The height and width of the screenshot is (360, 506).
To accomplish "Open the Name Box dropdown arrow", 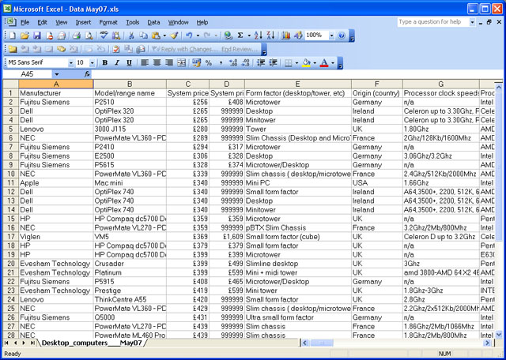I will coord(57,74).
